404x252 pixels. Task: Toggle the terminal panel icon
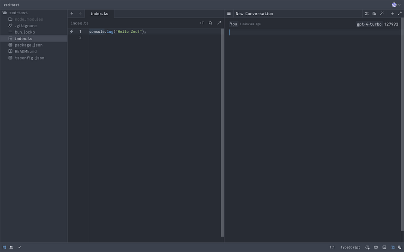coord(384,247)
